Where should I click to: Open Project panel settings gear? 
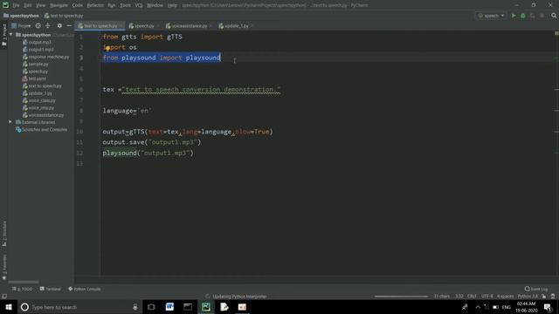(59, 25)
